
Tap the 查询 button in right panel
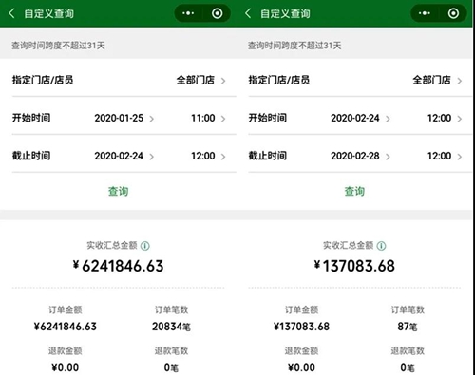click(x=354, y=191)
